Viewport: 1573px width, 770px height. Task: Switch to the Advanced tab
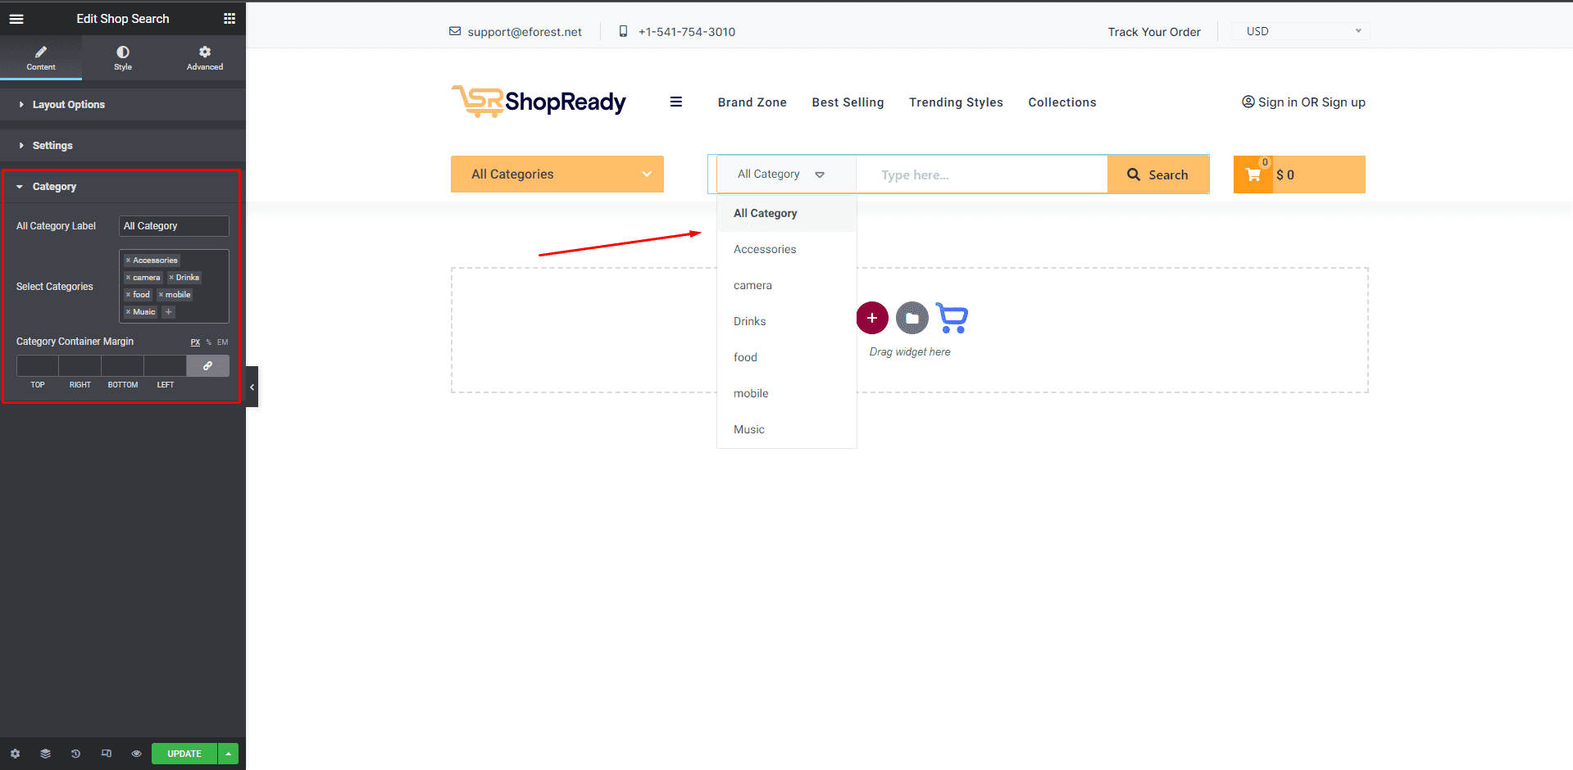point(205,57)
